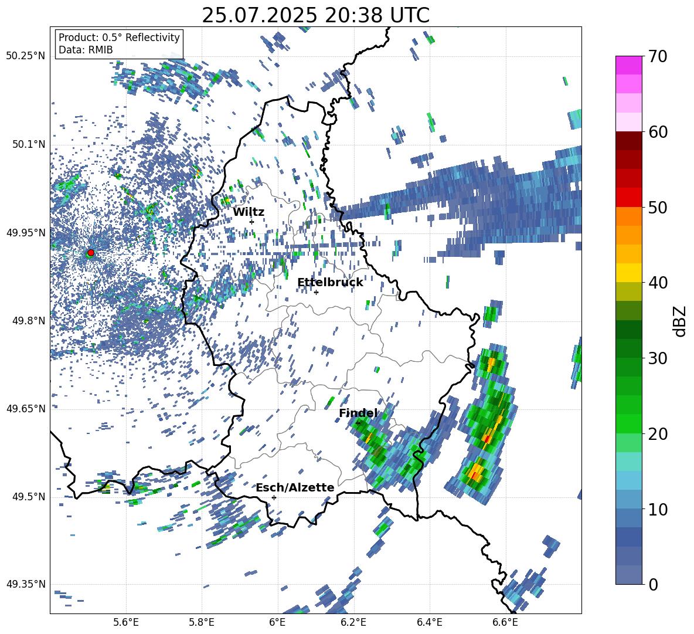
Task: Click the slate blue bottom colorbar segment at 0
Action: coord(628,575)
